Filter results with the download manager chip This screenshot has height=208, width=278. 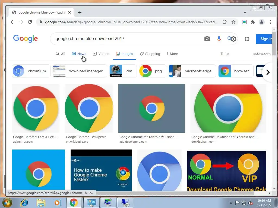(80, 71)
